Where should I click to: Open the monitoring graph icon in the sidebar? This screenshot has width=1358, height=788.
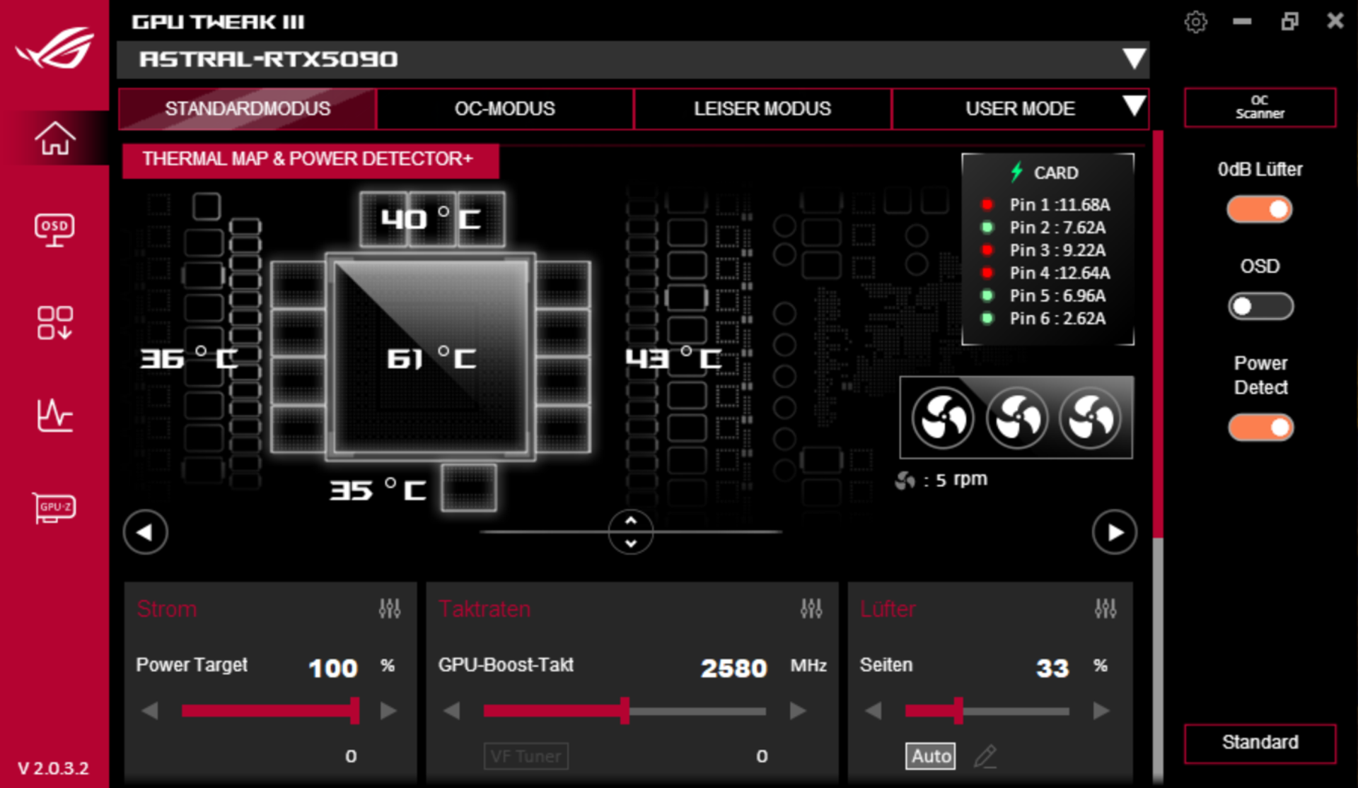point(54,417)
